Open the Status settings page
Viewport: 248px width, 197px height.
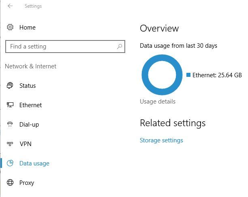28,86
